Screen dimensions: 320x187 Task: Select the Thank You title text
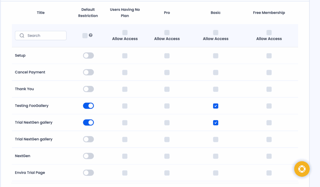24,89
